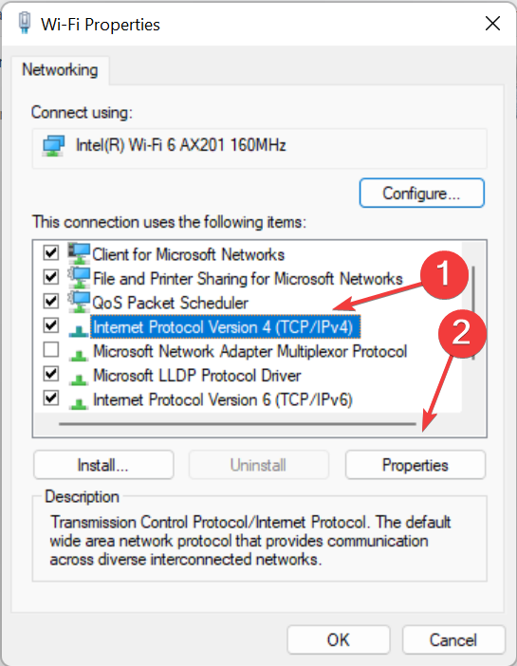The height and width of the screenshot is (666, 517).
Task: Click the Internet Protocol Version 6 icon
Action: click(79, 402)
